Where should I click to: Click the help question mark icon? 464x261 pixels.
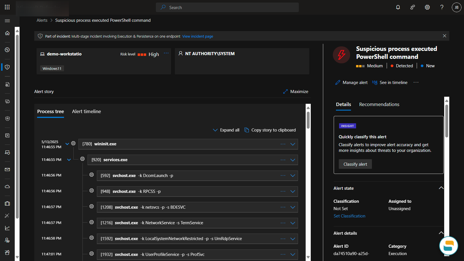[442, 7]
